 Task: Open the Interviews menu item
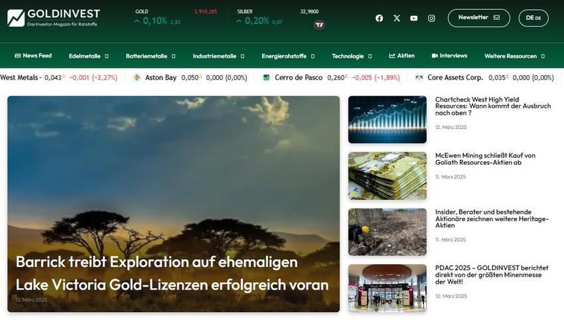point(449,56)
